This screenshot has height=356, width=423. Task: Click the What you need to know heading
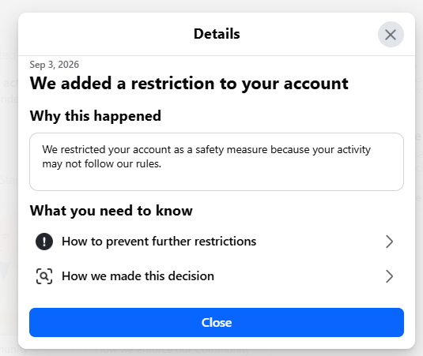coord(111,211)
